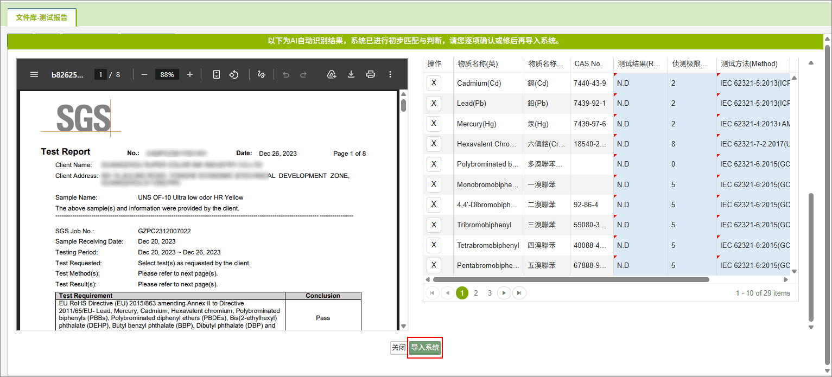The image size is (832, 377).
Task: Print the PDF test report
Action: [x=371, y=74]
